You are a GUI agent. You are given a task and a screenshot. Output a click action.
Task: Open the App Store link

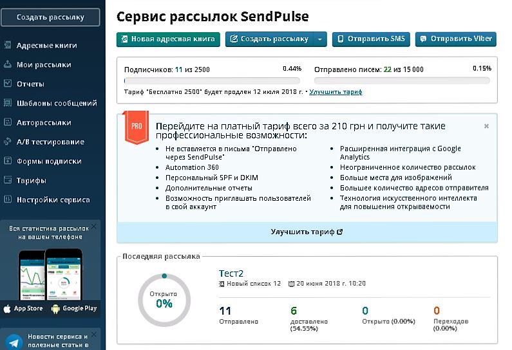tap(23, 309)
